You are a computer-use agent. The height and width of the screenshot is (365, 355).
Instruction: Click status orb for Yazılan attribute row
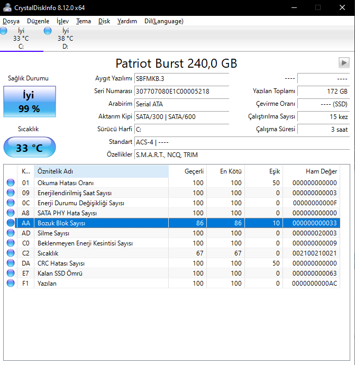11,283
